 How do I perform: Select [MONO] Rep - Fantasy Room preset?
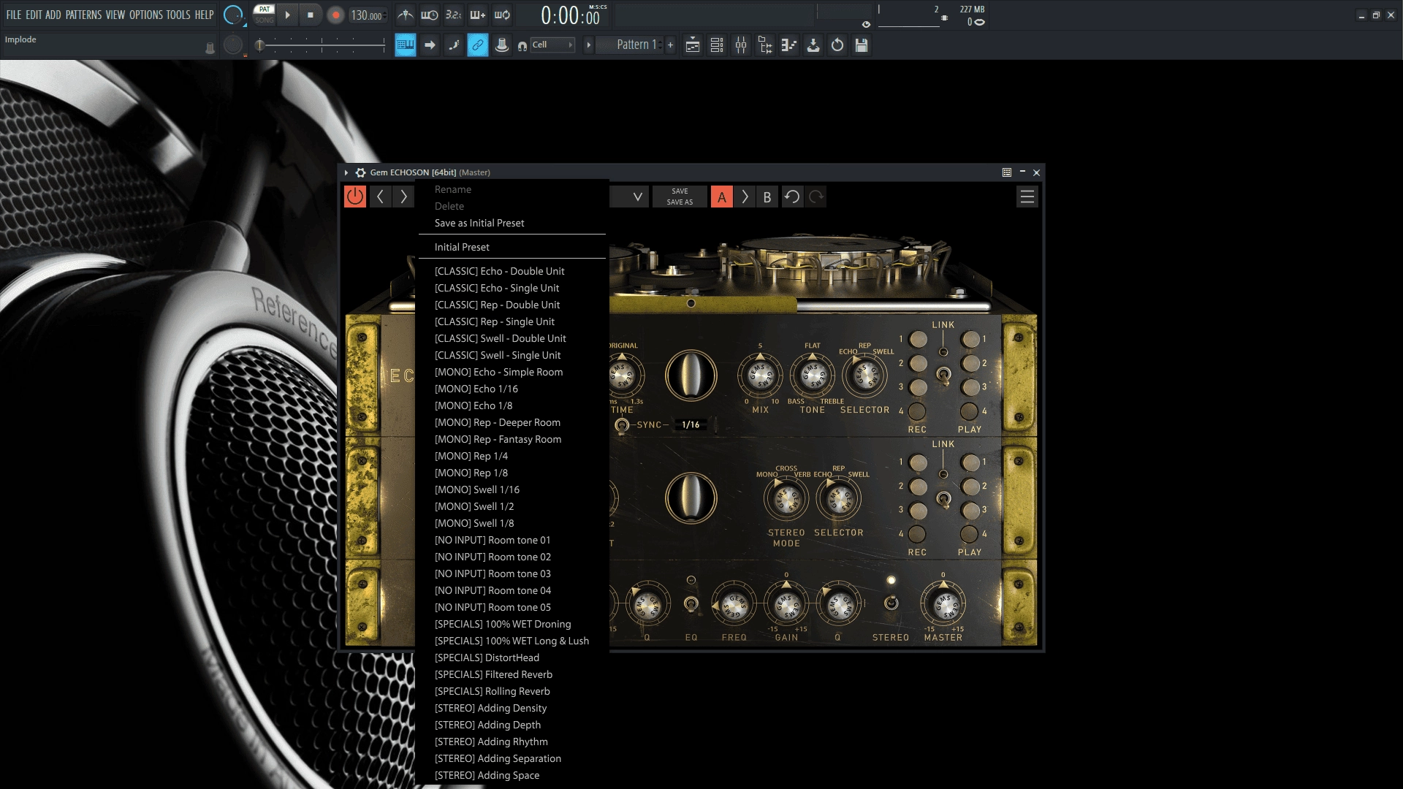pyautogui.click(x=512, y=439)
